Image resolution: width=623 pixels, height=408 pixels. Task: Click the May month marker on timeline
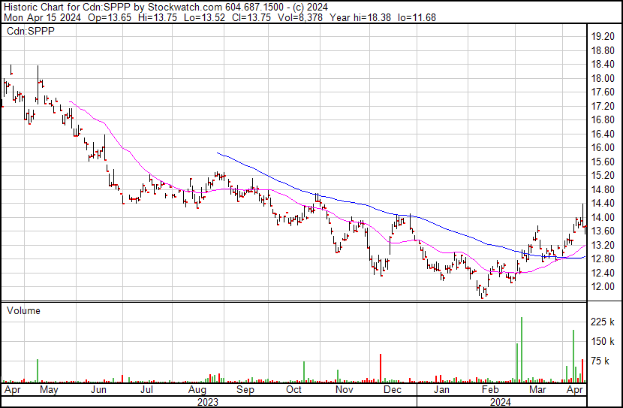(49, 391)
